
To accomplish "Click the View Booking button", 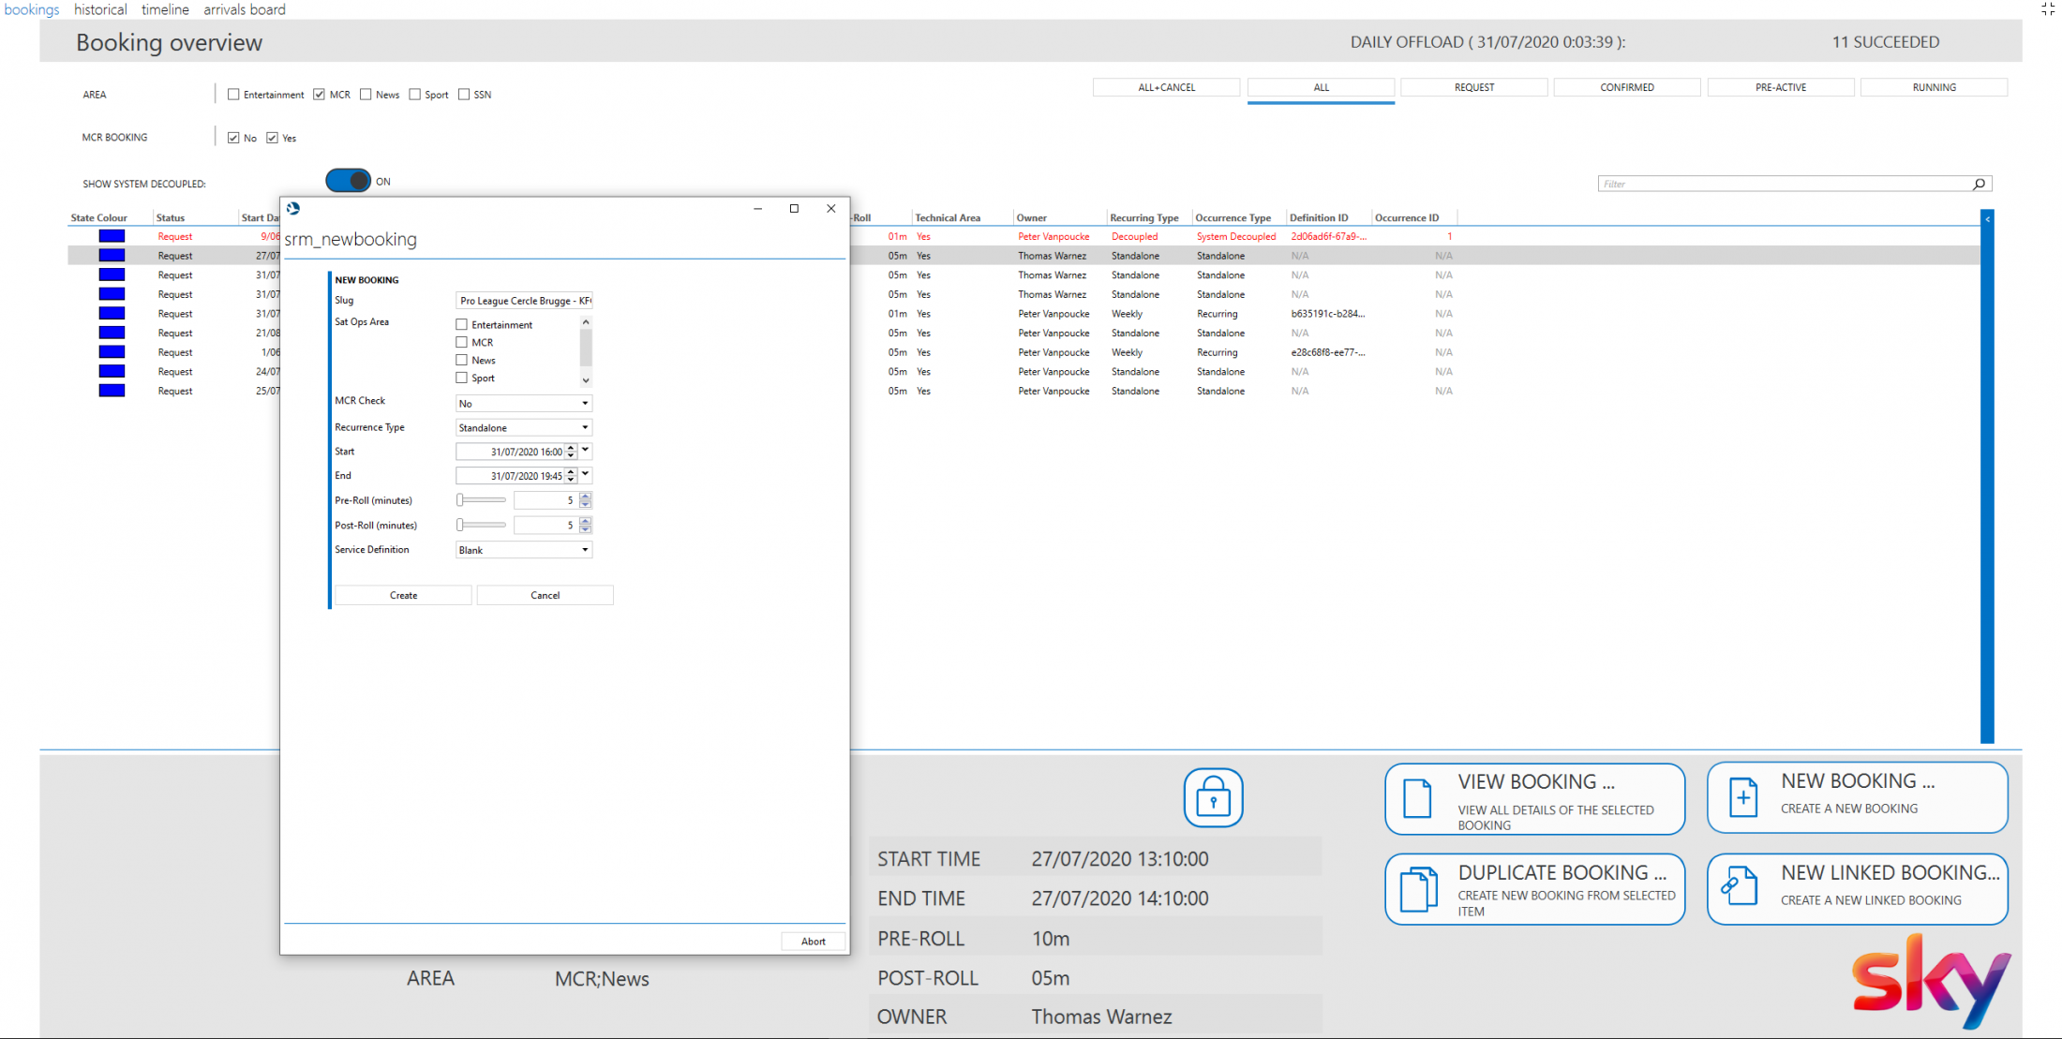I will coord(1534,799).
